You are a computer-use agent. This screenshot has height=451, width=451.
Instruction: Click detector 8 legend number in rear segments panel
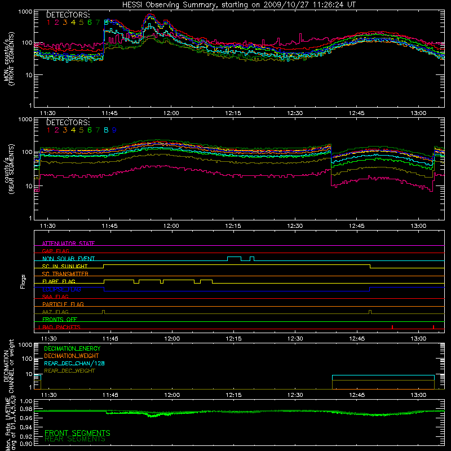pos(106,130)
